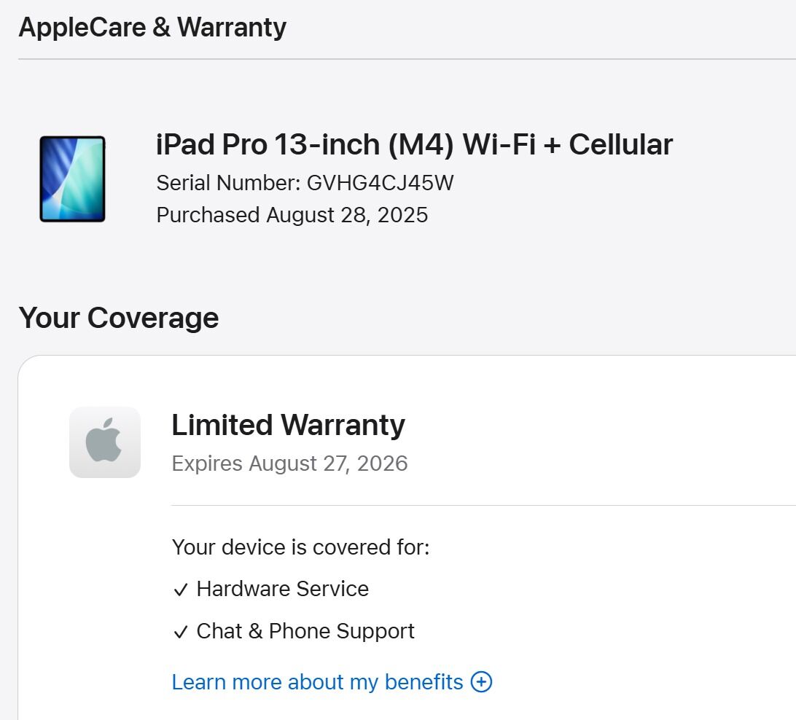The height and width of the screenshot is (720, 796).
Task: Click the iPad Pro device thumbnail image
Action: pos(73,179)
